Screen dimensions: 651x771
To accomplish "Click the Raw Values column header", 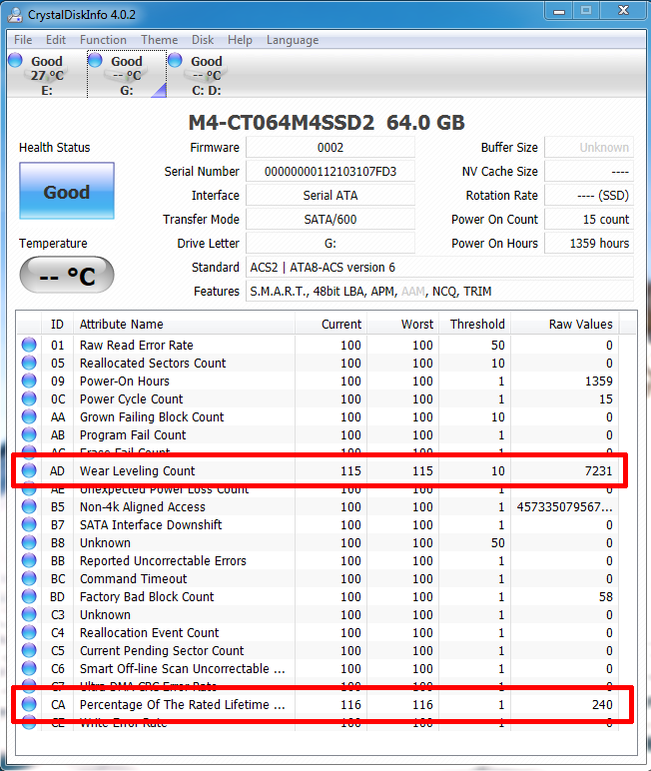I will [565, 325].
